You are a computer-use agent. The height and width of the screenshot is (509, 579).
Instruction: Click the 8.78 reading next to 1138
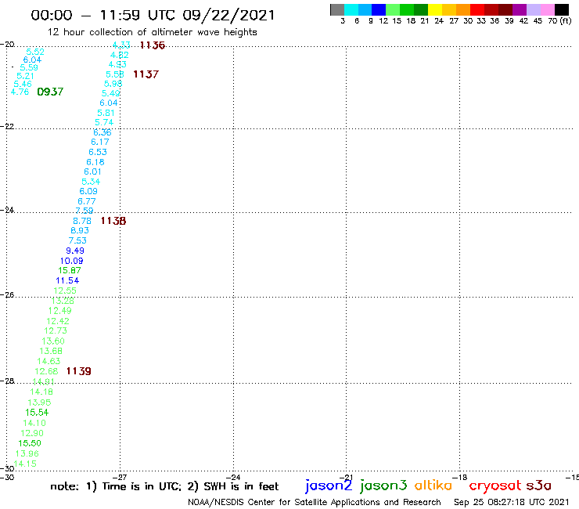click(82, 221)
